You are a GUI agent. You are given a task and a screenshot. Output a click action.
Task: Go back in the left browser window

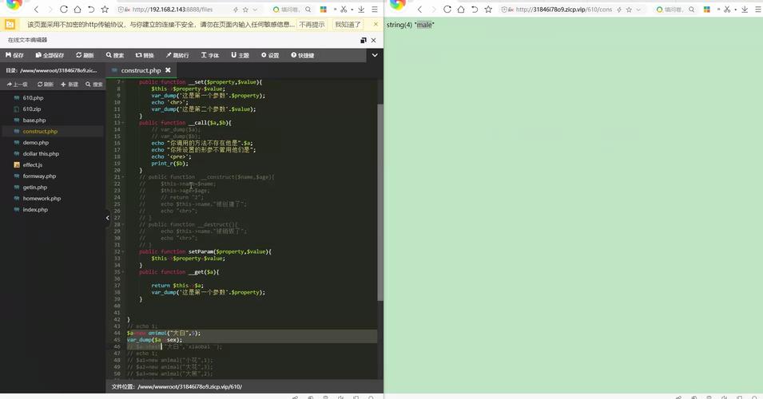click(37, 10)
